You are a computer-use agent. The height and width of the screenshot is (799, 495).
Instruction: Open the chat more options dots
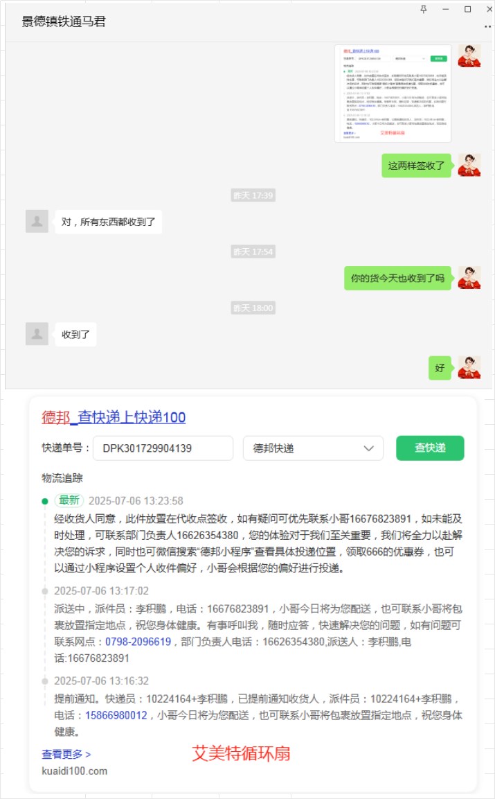click(487, 27)
